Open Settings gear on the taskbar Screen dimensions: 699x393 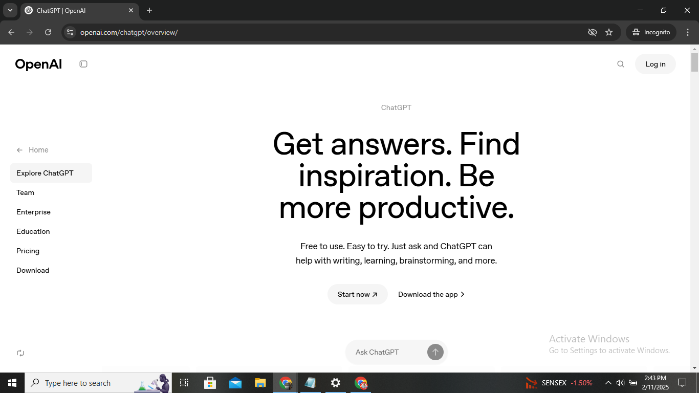[336, 383]
